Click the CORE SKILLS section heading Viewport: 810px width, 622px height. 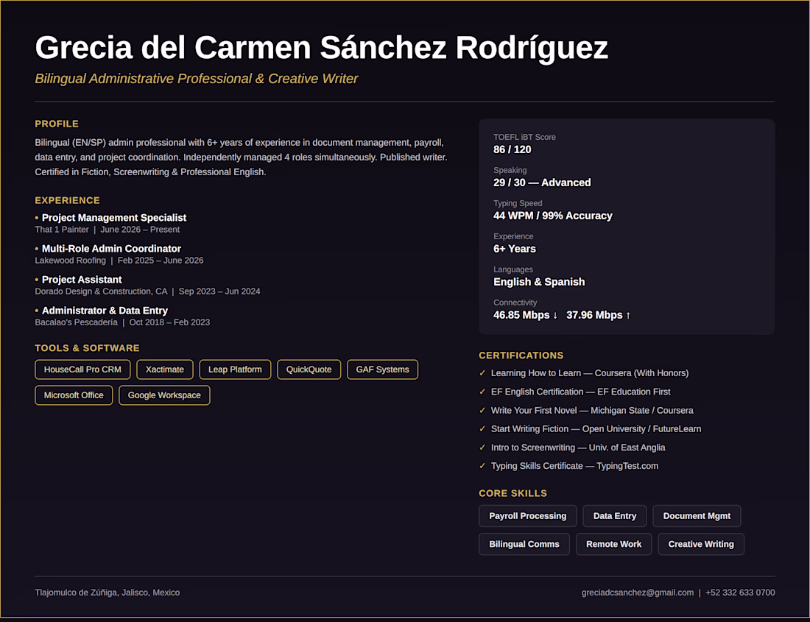click(x=513, y=493)
